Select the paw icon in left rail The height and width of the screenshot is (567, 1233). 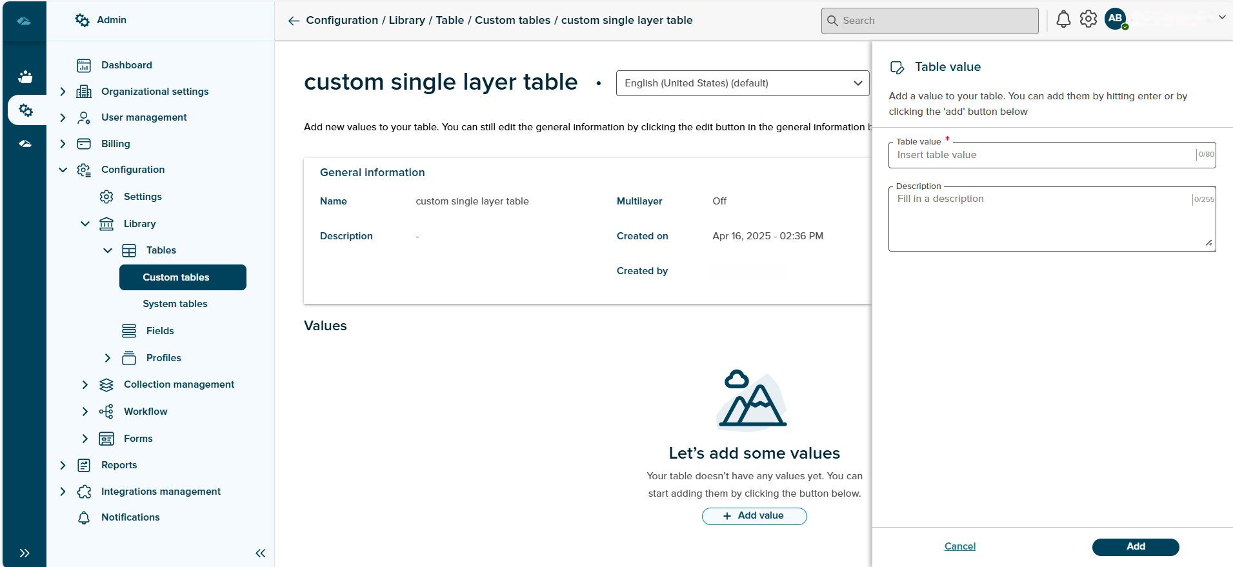(25, 77)
